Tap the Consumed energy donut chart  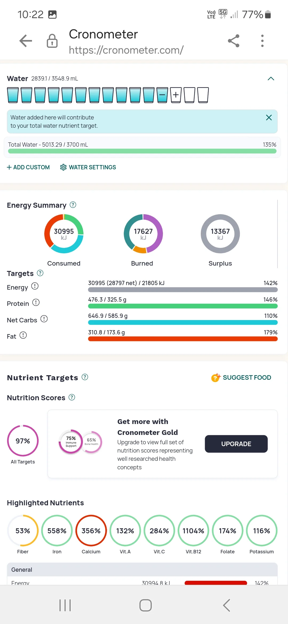click(x=64, y=234)
